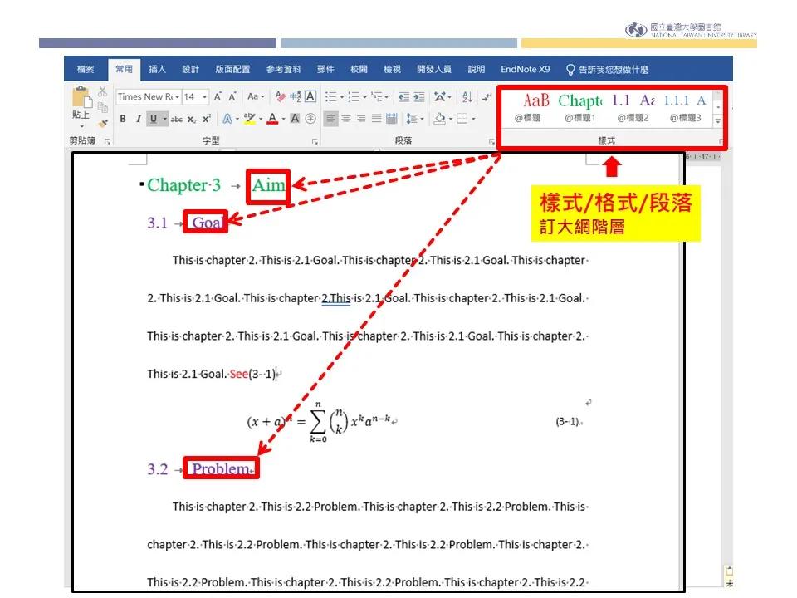This screenshot has height=598, width=797.
Task: Select the Bold formatting icon
Action: tap(123, 119)
